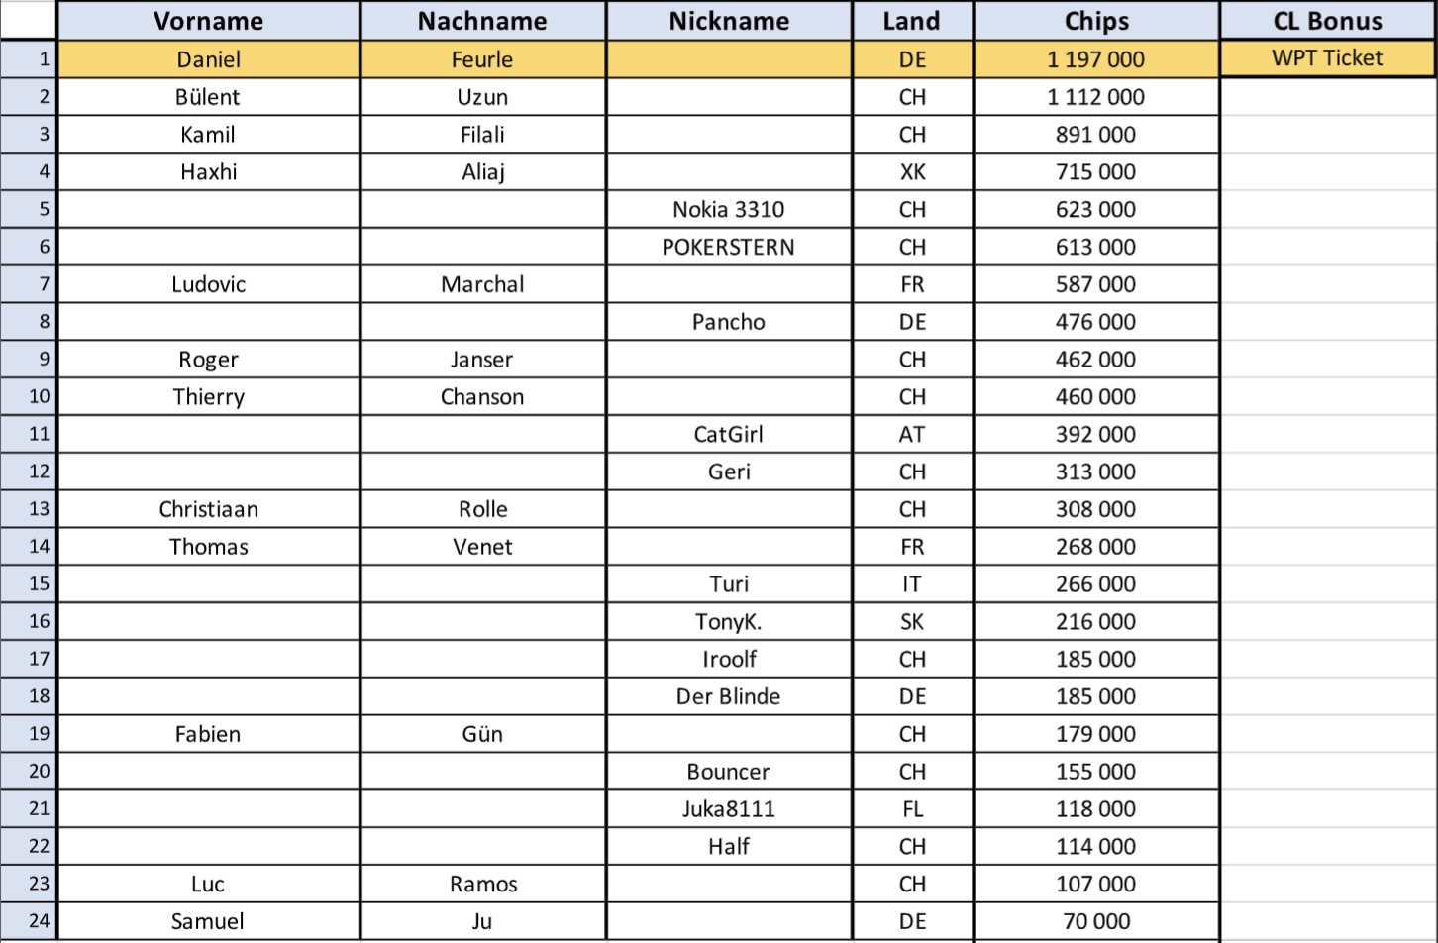
Task: Select the XK country cell
Action: pyautogui.click(x=912, y=172)
